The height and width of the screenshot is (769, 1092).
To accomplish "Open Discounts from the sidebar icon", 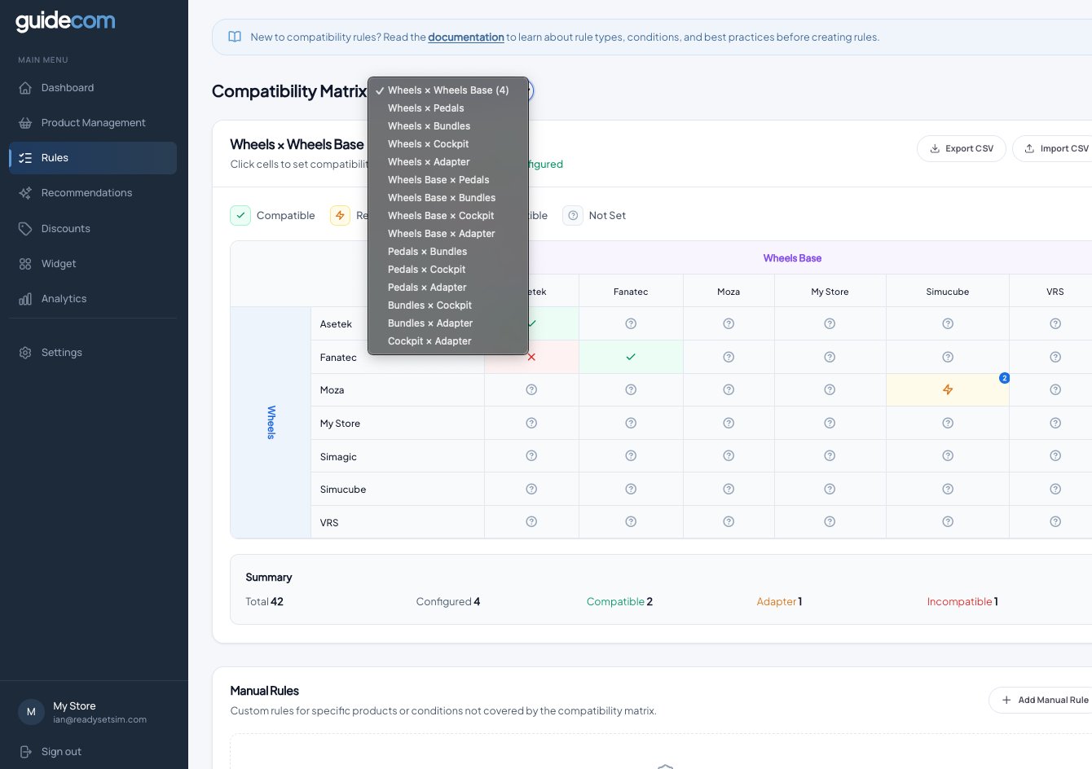I will [x=25, y=228].
